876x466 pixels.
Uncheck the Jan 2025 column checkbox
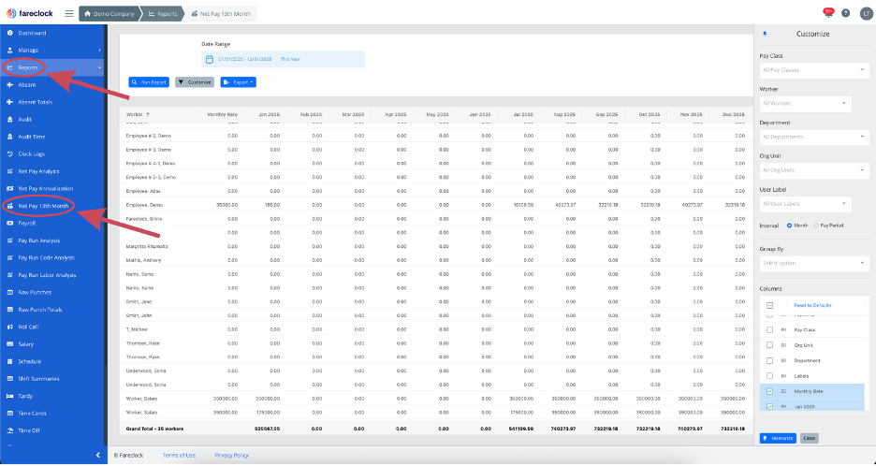click(x=770, y=407)
